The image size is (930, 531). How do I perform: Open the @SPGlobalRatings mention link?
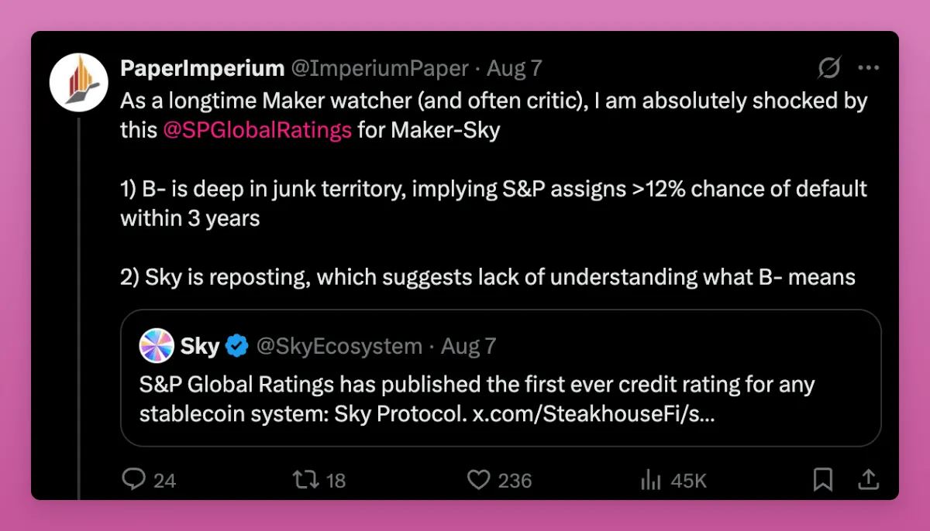[x=257, y=130]
